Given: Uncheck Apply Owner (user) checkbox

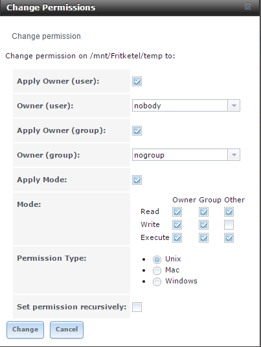Looking at the screenshot, I should (x=137, y=81).
